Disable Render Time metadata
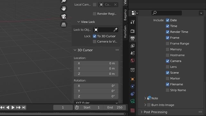Image resolution: width=206 pixels, height=116 pixels. [167, 32]
